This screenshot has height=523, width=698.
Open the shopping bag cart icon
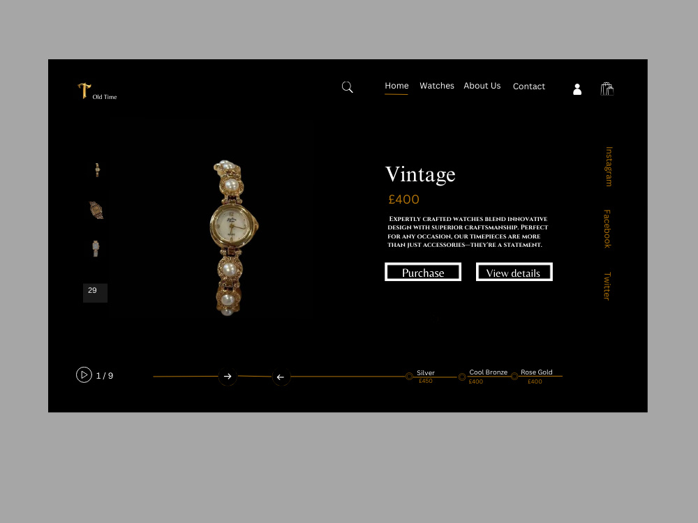point(607,89)
